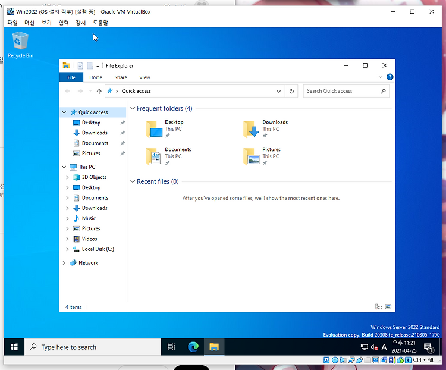Select 3D Objects folder
This screenshot has height=370, width=446.
point(94,177)
